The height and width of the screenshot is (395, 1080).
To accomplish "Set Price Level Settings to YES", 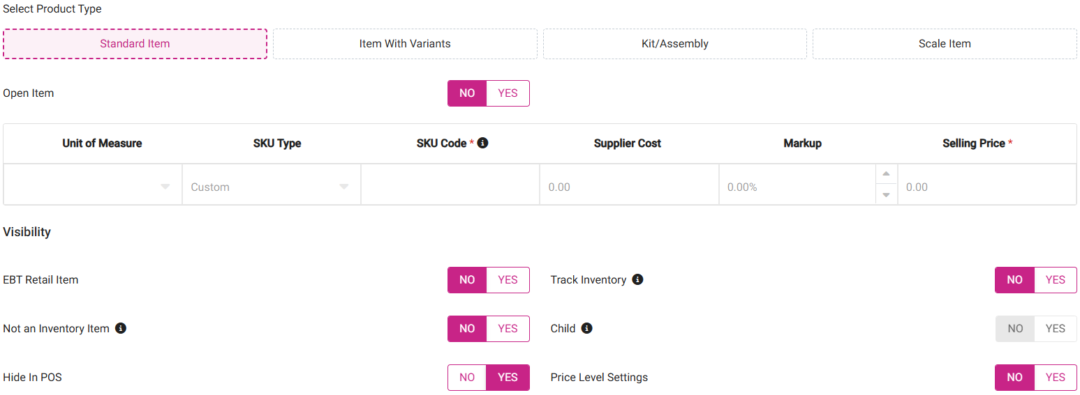I will tap(1055, 378).
